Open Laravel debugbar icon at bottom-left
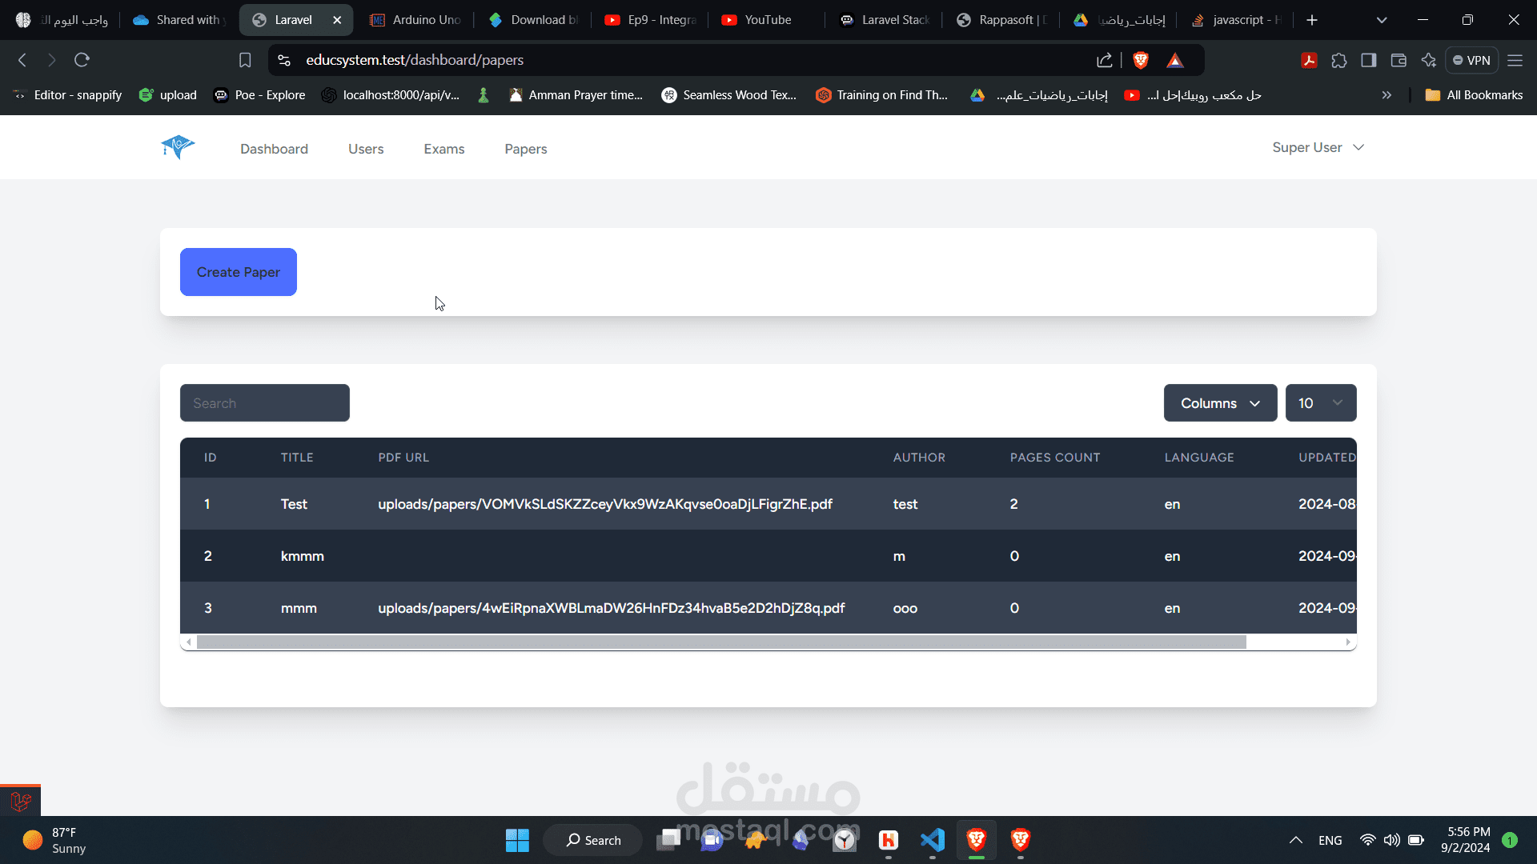This screenshot has height=864, width=1537. [x=21, y=800]
